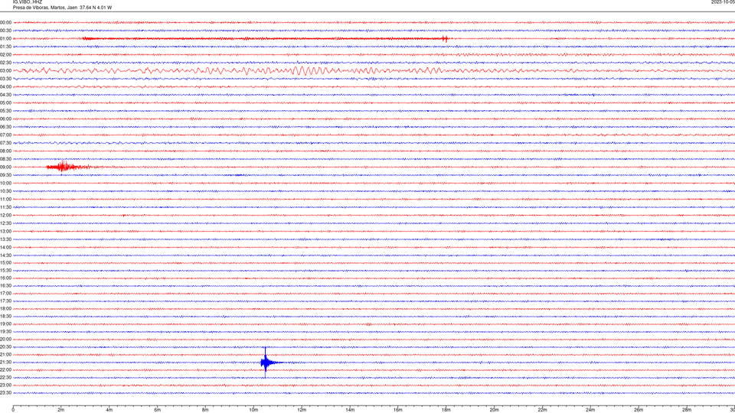735x413 pixels.
Task: Click the red seismic burst on 09:00 trace
Action: coord(68,167)
